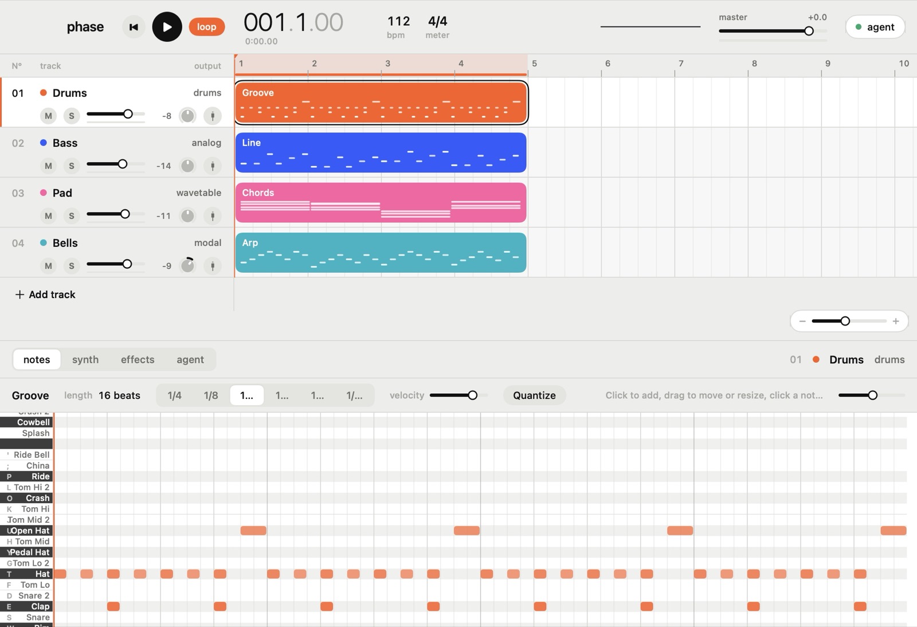Screen dimensions: 917x627
Task: Click the Open Hat drum row label
Action: [x=26, y=531]
